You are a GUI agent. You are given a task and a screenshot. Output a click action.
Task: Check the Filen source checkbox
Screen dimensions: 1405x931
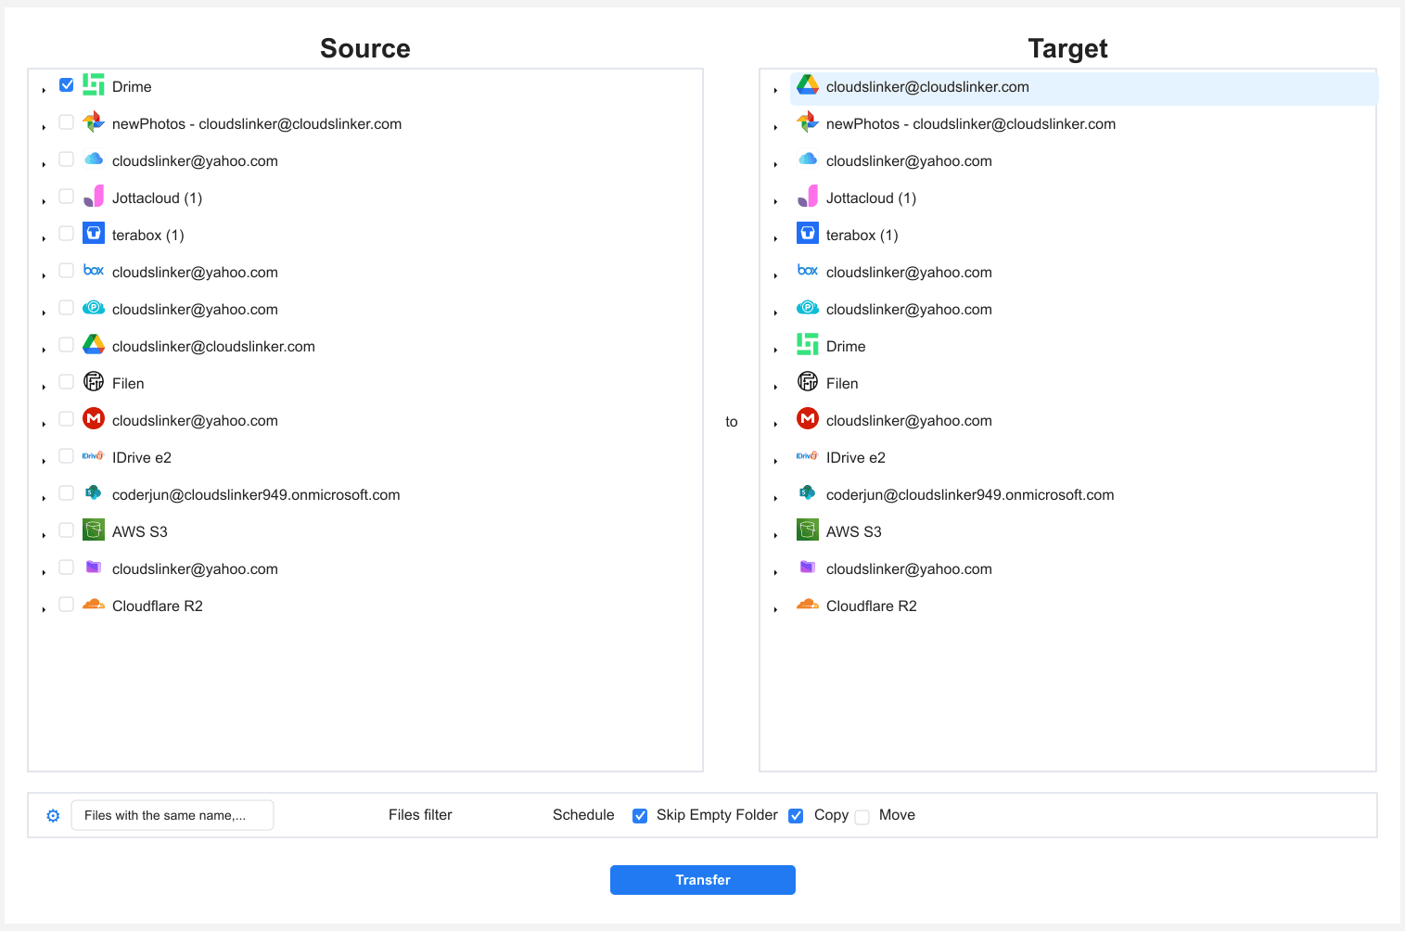[x=67, y=382]
